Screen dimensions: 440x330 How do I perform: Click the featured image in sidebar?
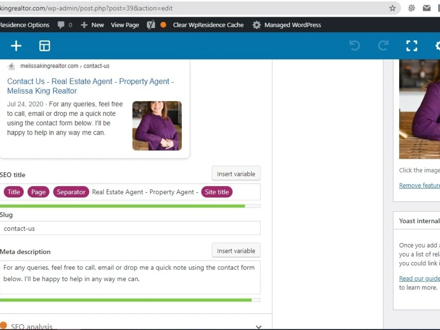click(419, 109)
